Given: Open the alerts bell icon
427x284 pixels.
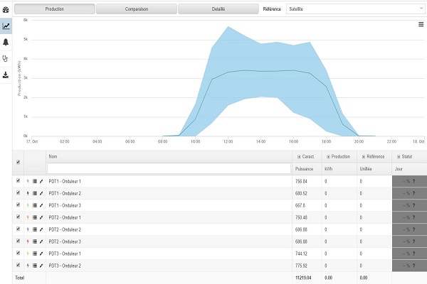Looking at the screenshot, I should (x=6, y=42).
